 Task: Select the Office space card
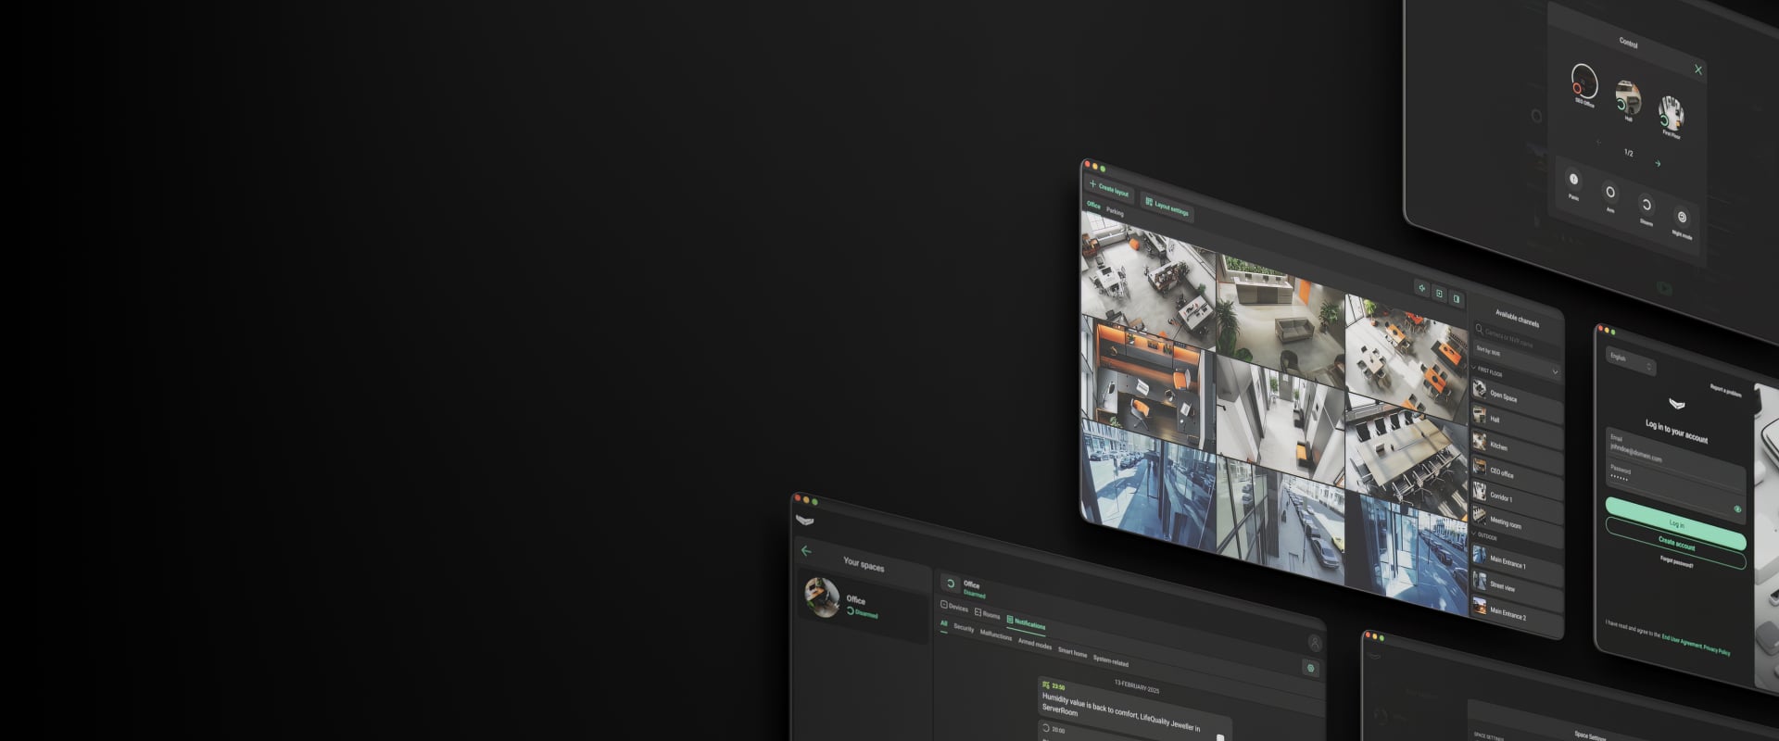pyautogui.click(x=864, y=606)
